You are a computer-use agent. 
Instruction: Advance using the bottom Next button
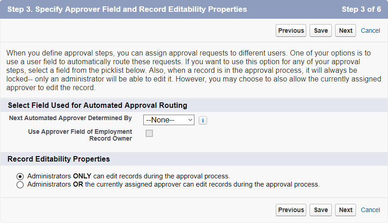pyautogui.click(x=346, y=210)
